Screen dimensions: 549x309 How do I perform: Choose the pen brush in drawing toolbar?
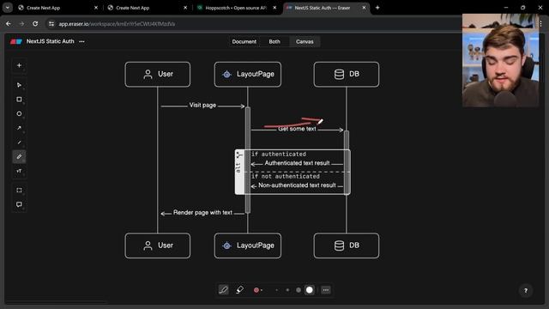[x=223, y=290]
